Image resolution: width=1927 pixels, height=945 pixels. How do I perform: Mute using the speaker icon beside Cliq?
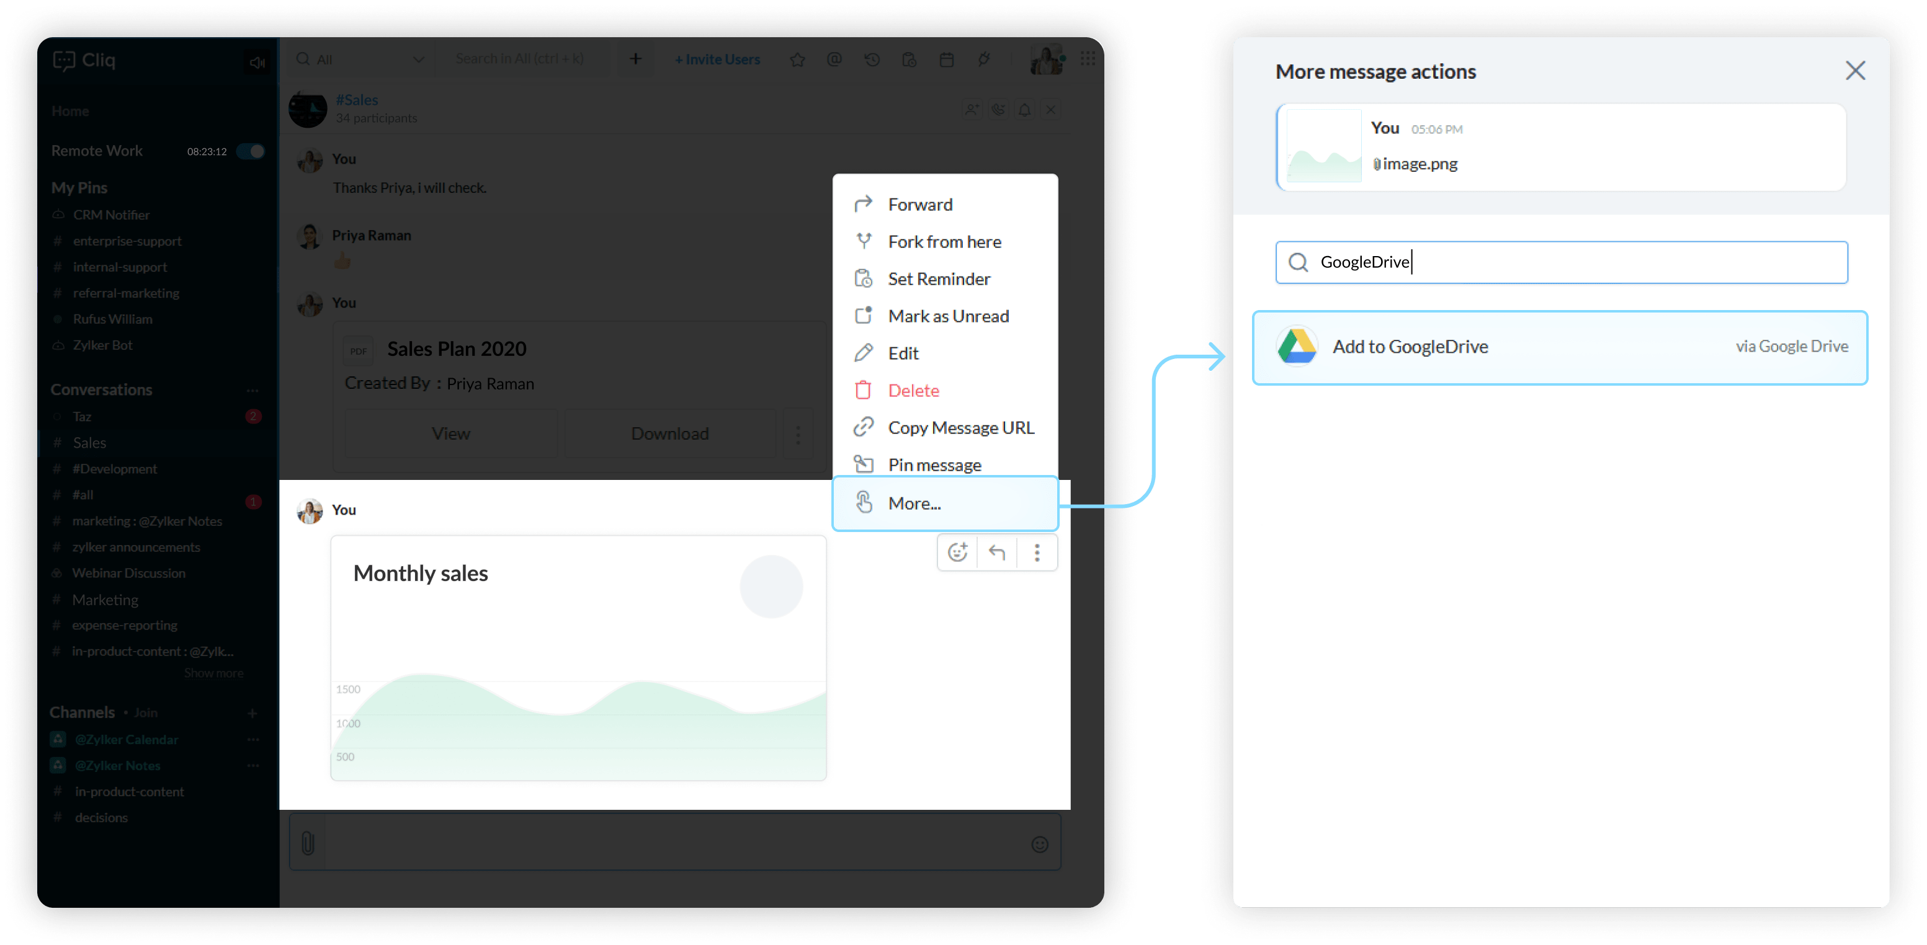pyautogui.click(x=257, y=62)
